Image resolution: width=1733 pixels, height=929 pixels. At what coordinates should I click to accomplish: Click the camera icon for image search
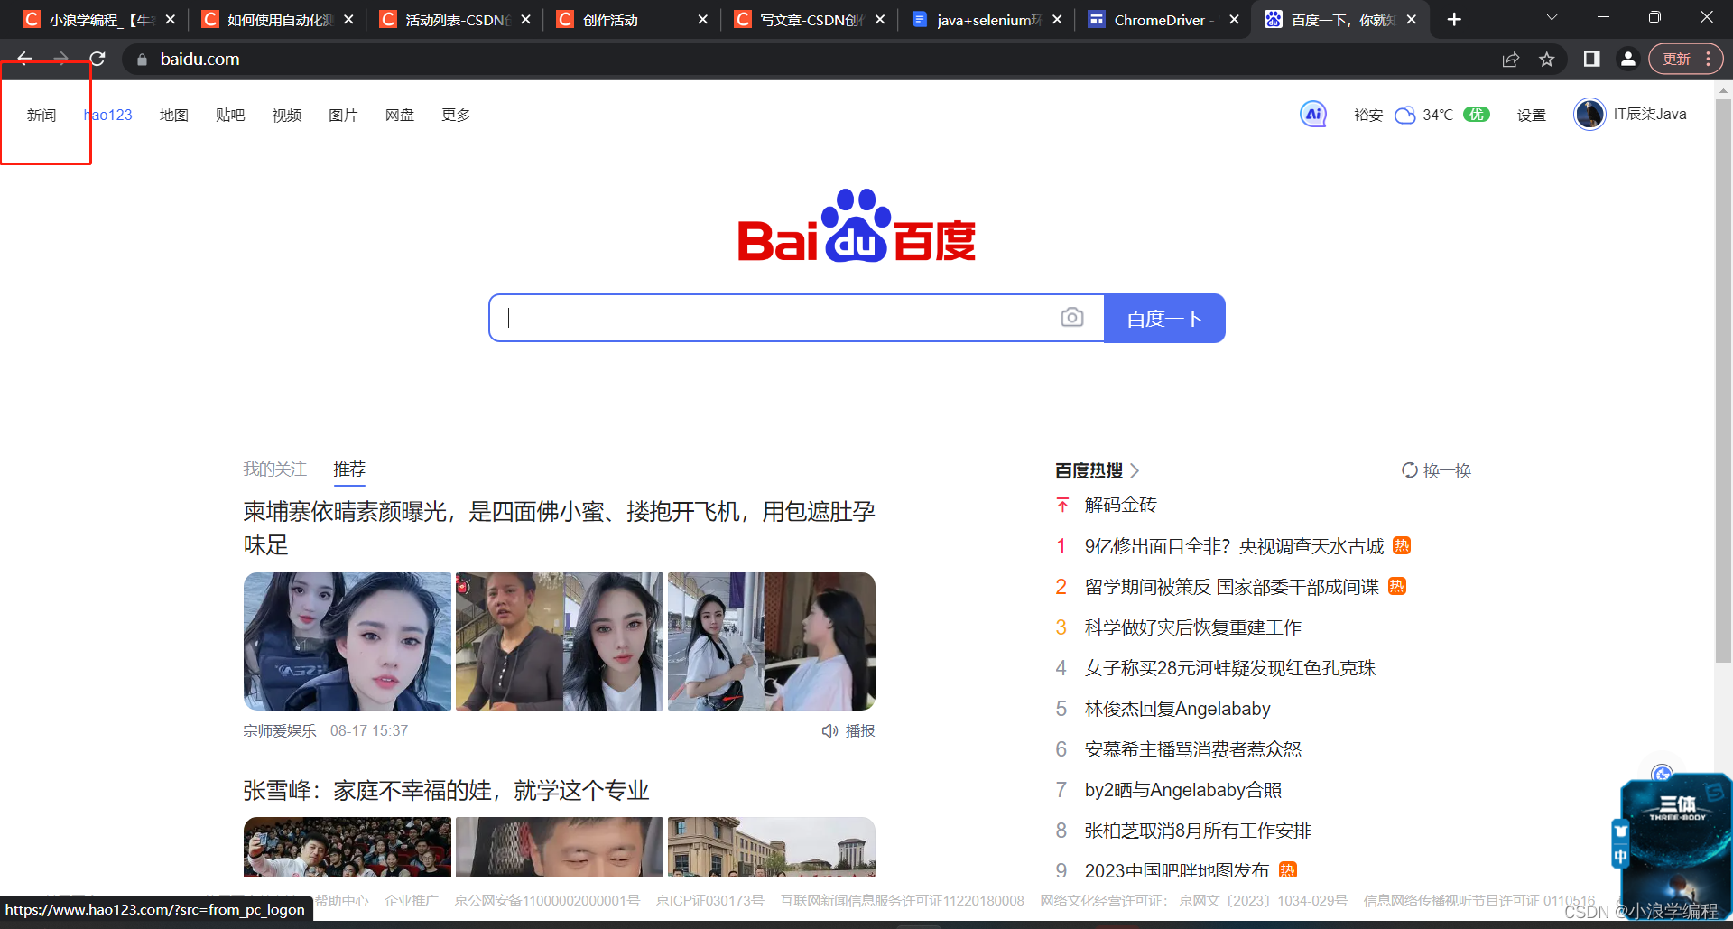1071,318
